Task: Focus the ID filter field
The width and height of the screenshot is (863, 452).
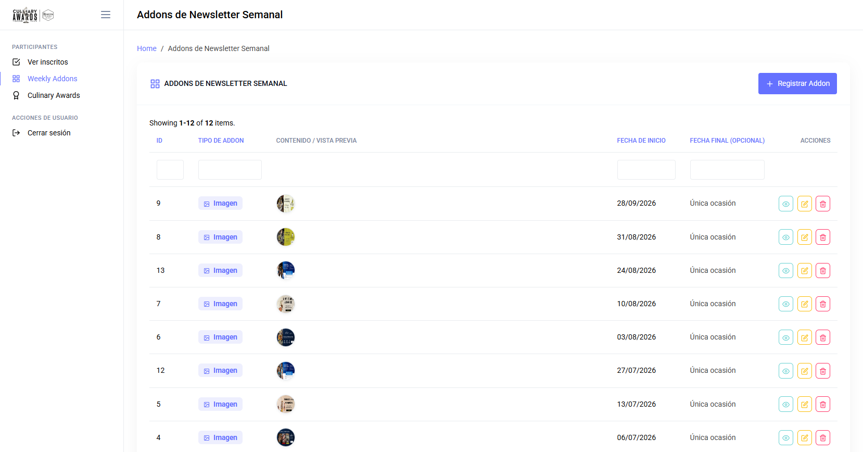Action: (x=170, y=170)
